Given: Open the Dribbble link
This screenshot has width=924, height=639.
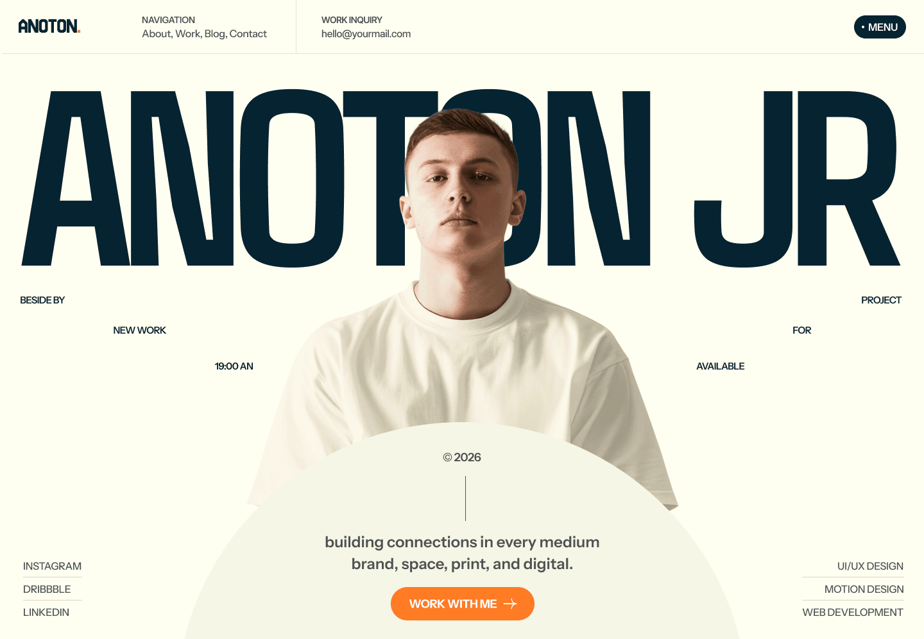Looking at the screenshot, I should tap(47, 589).
